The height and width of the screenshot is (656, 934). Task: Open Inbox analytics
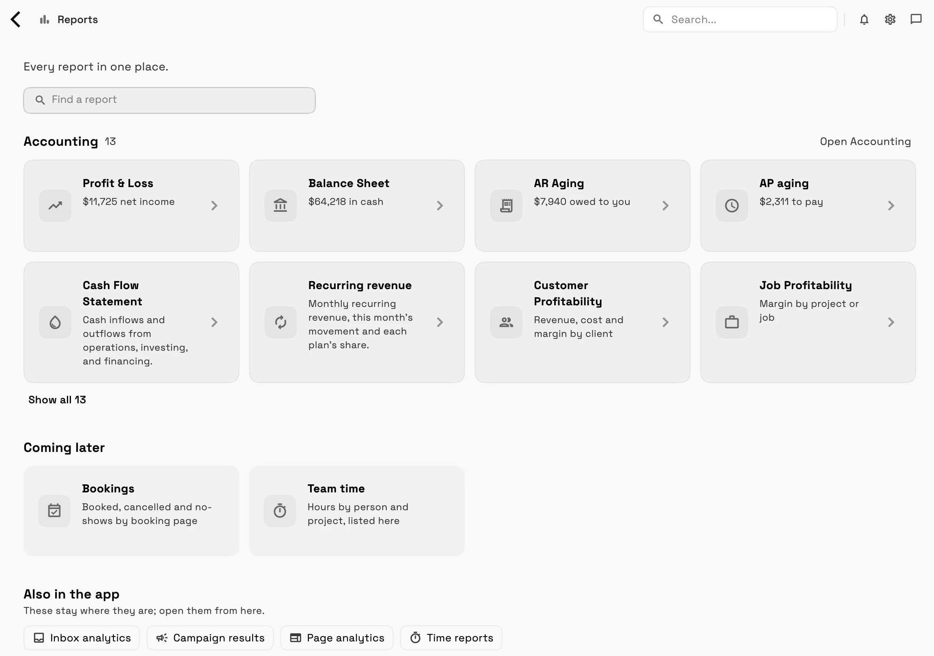coord(82,638)
